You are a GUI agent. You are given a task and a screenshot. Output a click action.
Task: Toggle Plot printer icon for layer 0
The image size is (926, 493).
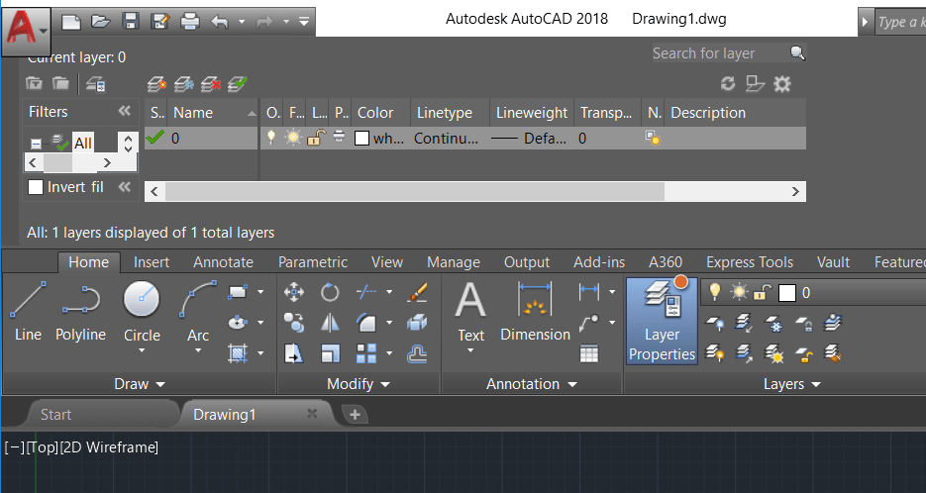339,137
